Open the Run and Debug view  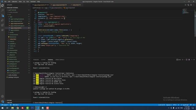click(x=2, y=20)
